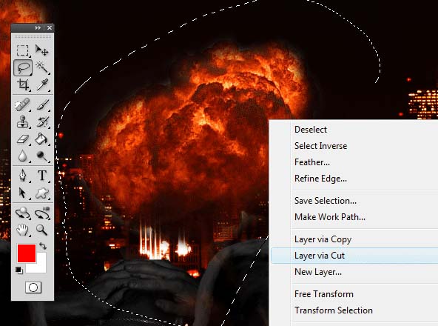Select the Eyedropper tool
The width and height of the screenshot is (438, 326).
pos(42,84)
